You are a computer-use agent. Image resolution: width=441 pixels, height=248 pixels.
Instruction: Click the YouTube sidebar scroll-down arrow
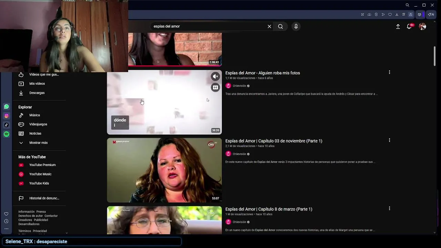coord(66,233)
